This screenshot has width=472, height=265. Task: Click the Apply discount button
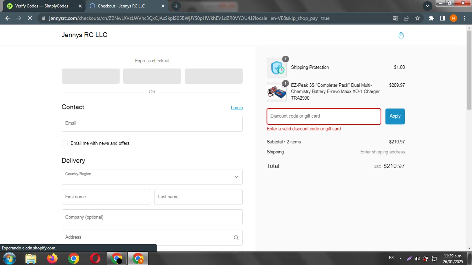point(395,116)
